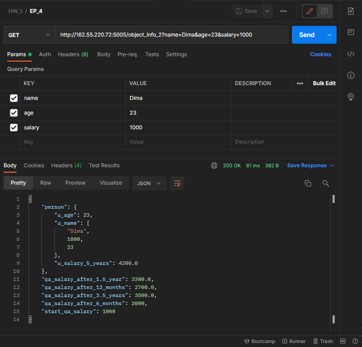Click the request info sidebar icon

[x=351, y=75]
